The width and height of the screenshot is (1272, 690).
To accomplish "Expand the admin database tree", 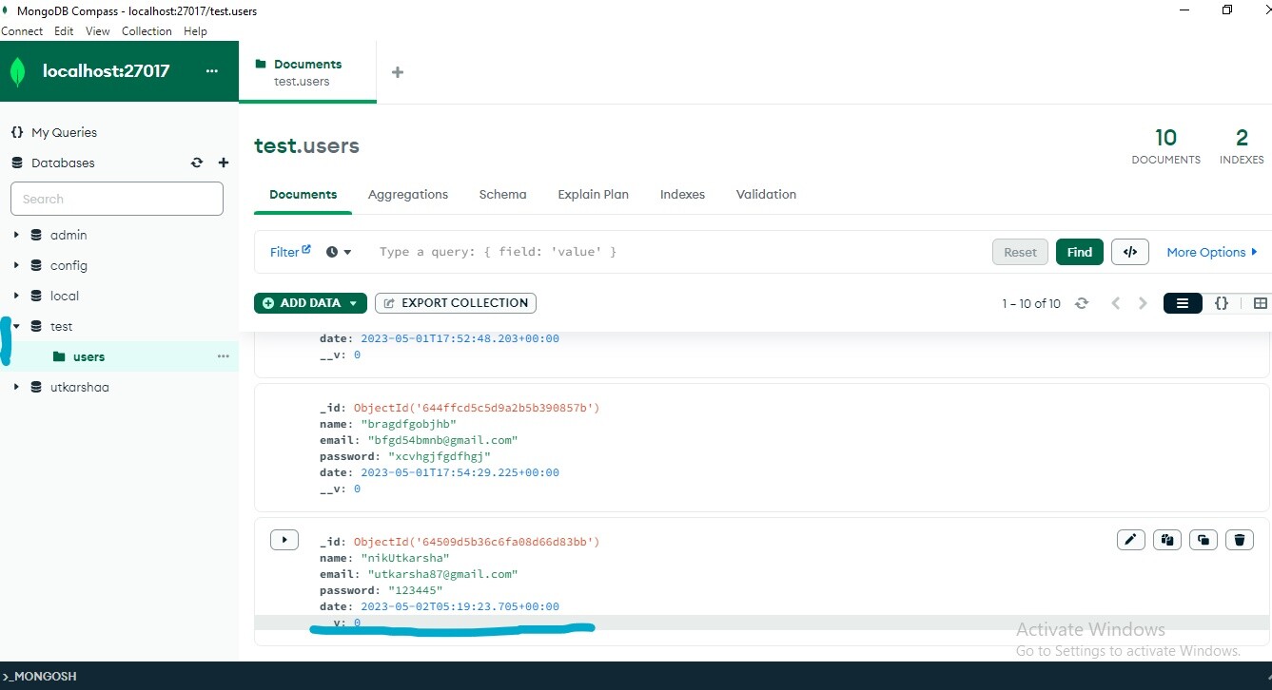I will coord(16,235).
